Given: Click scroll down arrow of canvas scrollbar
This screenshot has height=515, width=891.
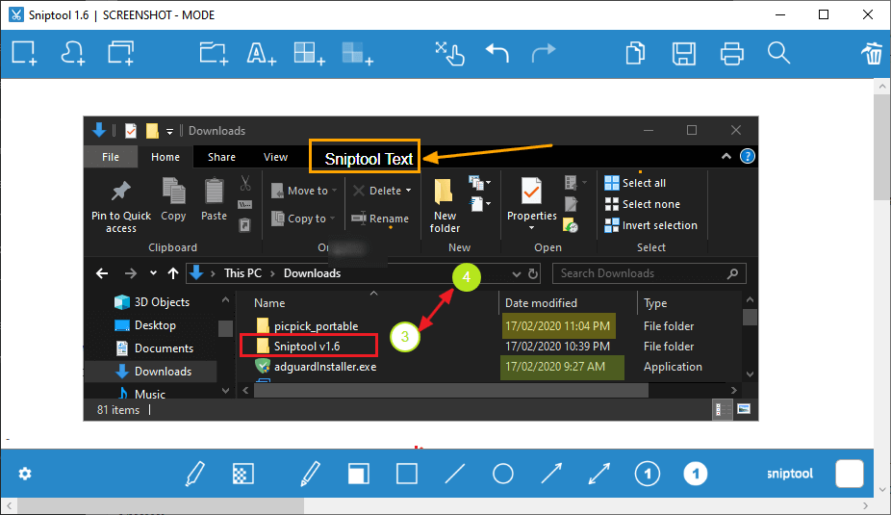Looking at the screenshot, I should [882, 489].
